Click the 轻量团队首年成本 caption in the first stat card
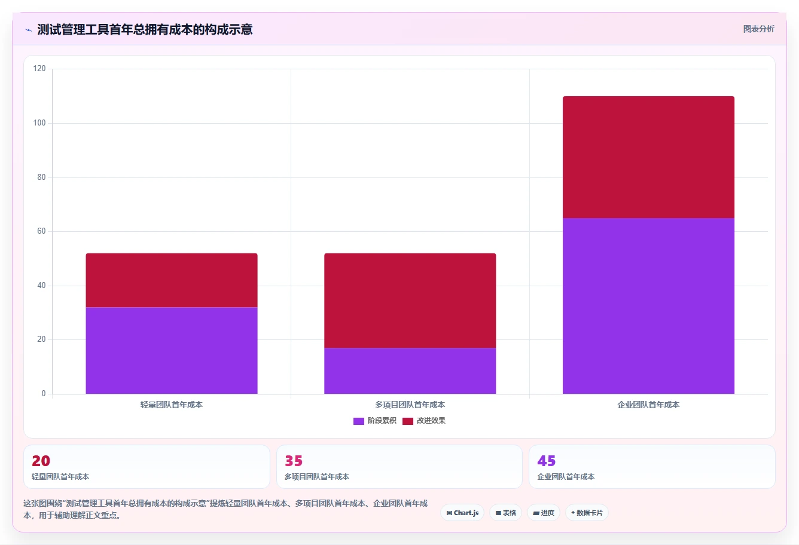 60,477
